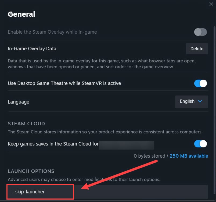
Task: Close the properties dialog with the X
Action: pyautogui.click(x=211, y=4)
